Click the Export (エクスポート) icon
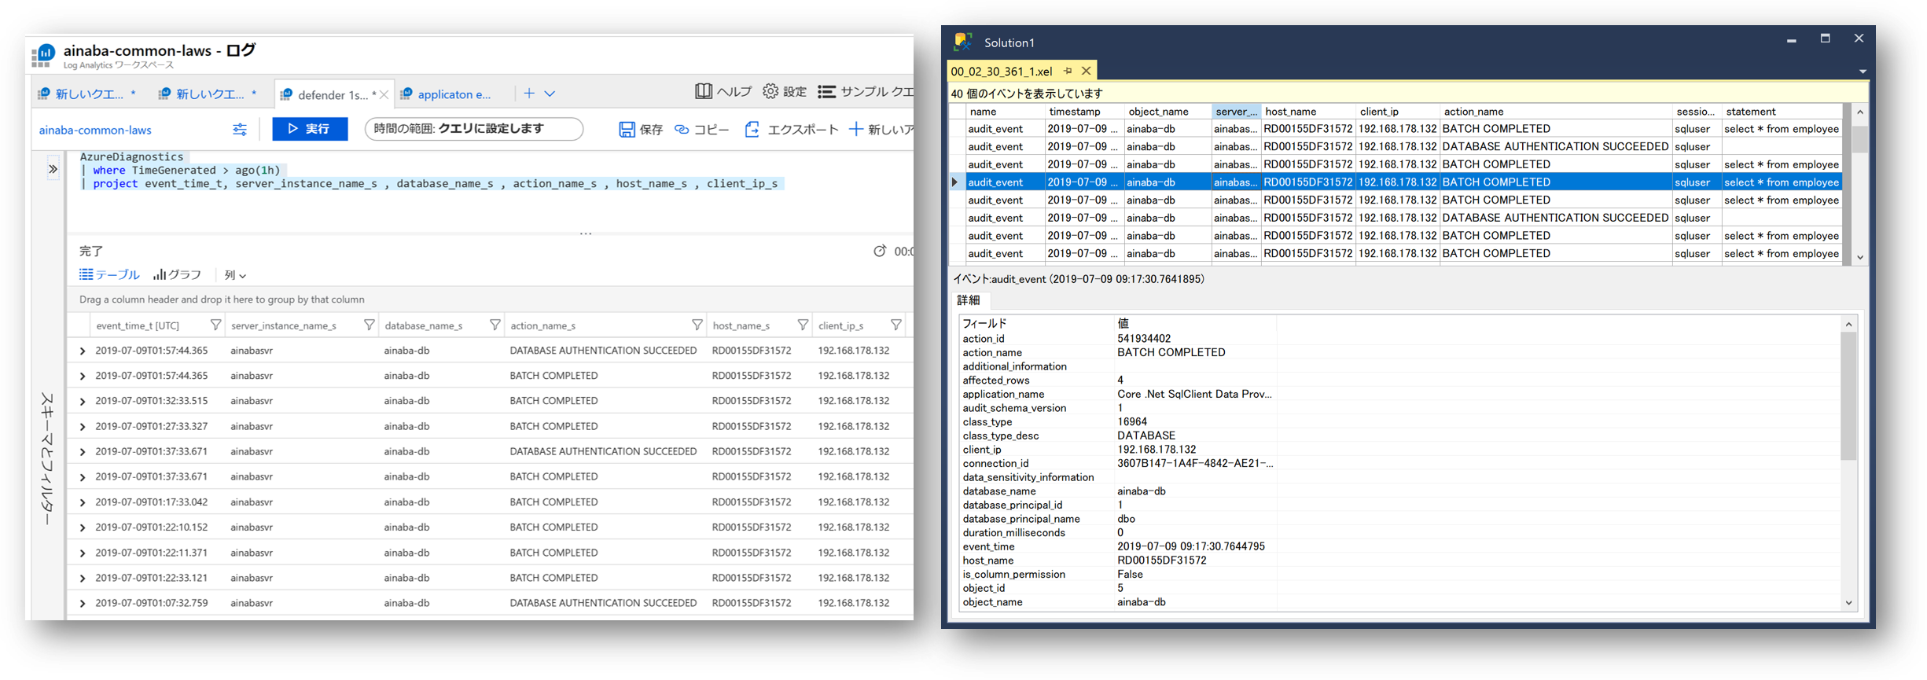The height and width of the screenshot is (680, 1927). [752, 130]
